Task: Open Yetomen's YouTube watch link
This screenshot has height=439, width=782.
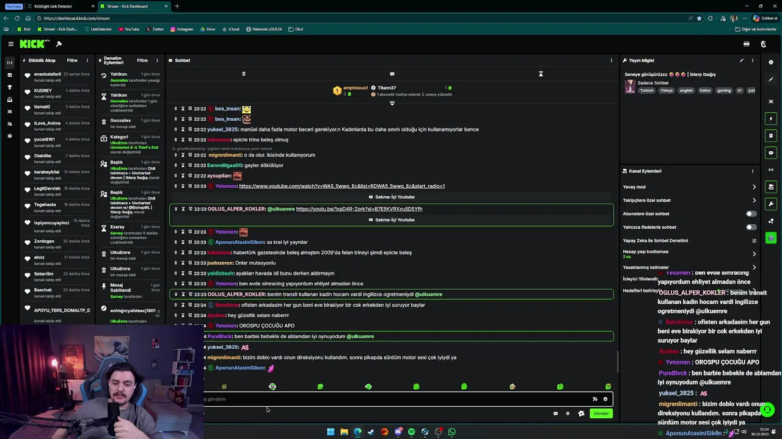Action: tap(342, 186)
